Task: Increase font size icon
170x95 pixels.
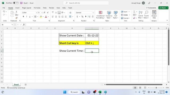Action: click(x=45, y=13)
